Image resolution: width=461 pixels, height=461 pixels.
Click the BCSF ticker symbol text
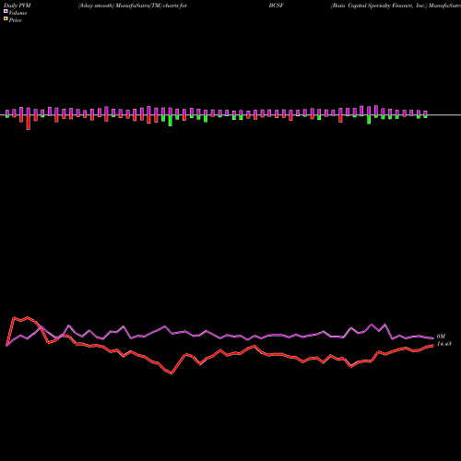click(276, 6)
